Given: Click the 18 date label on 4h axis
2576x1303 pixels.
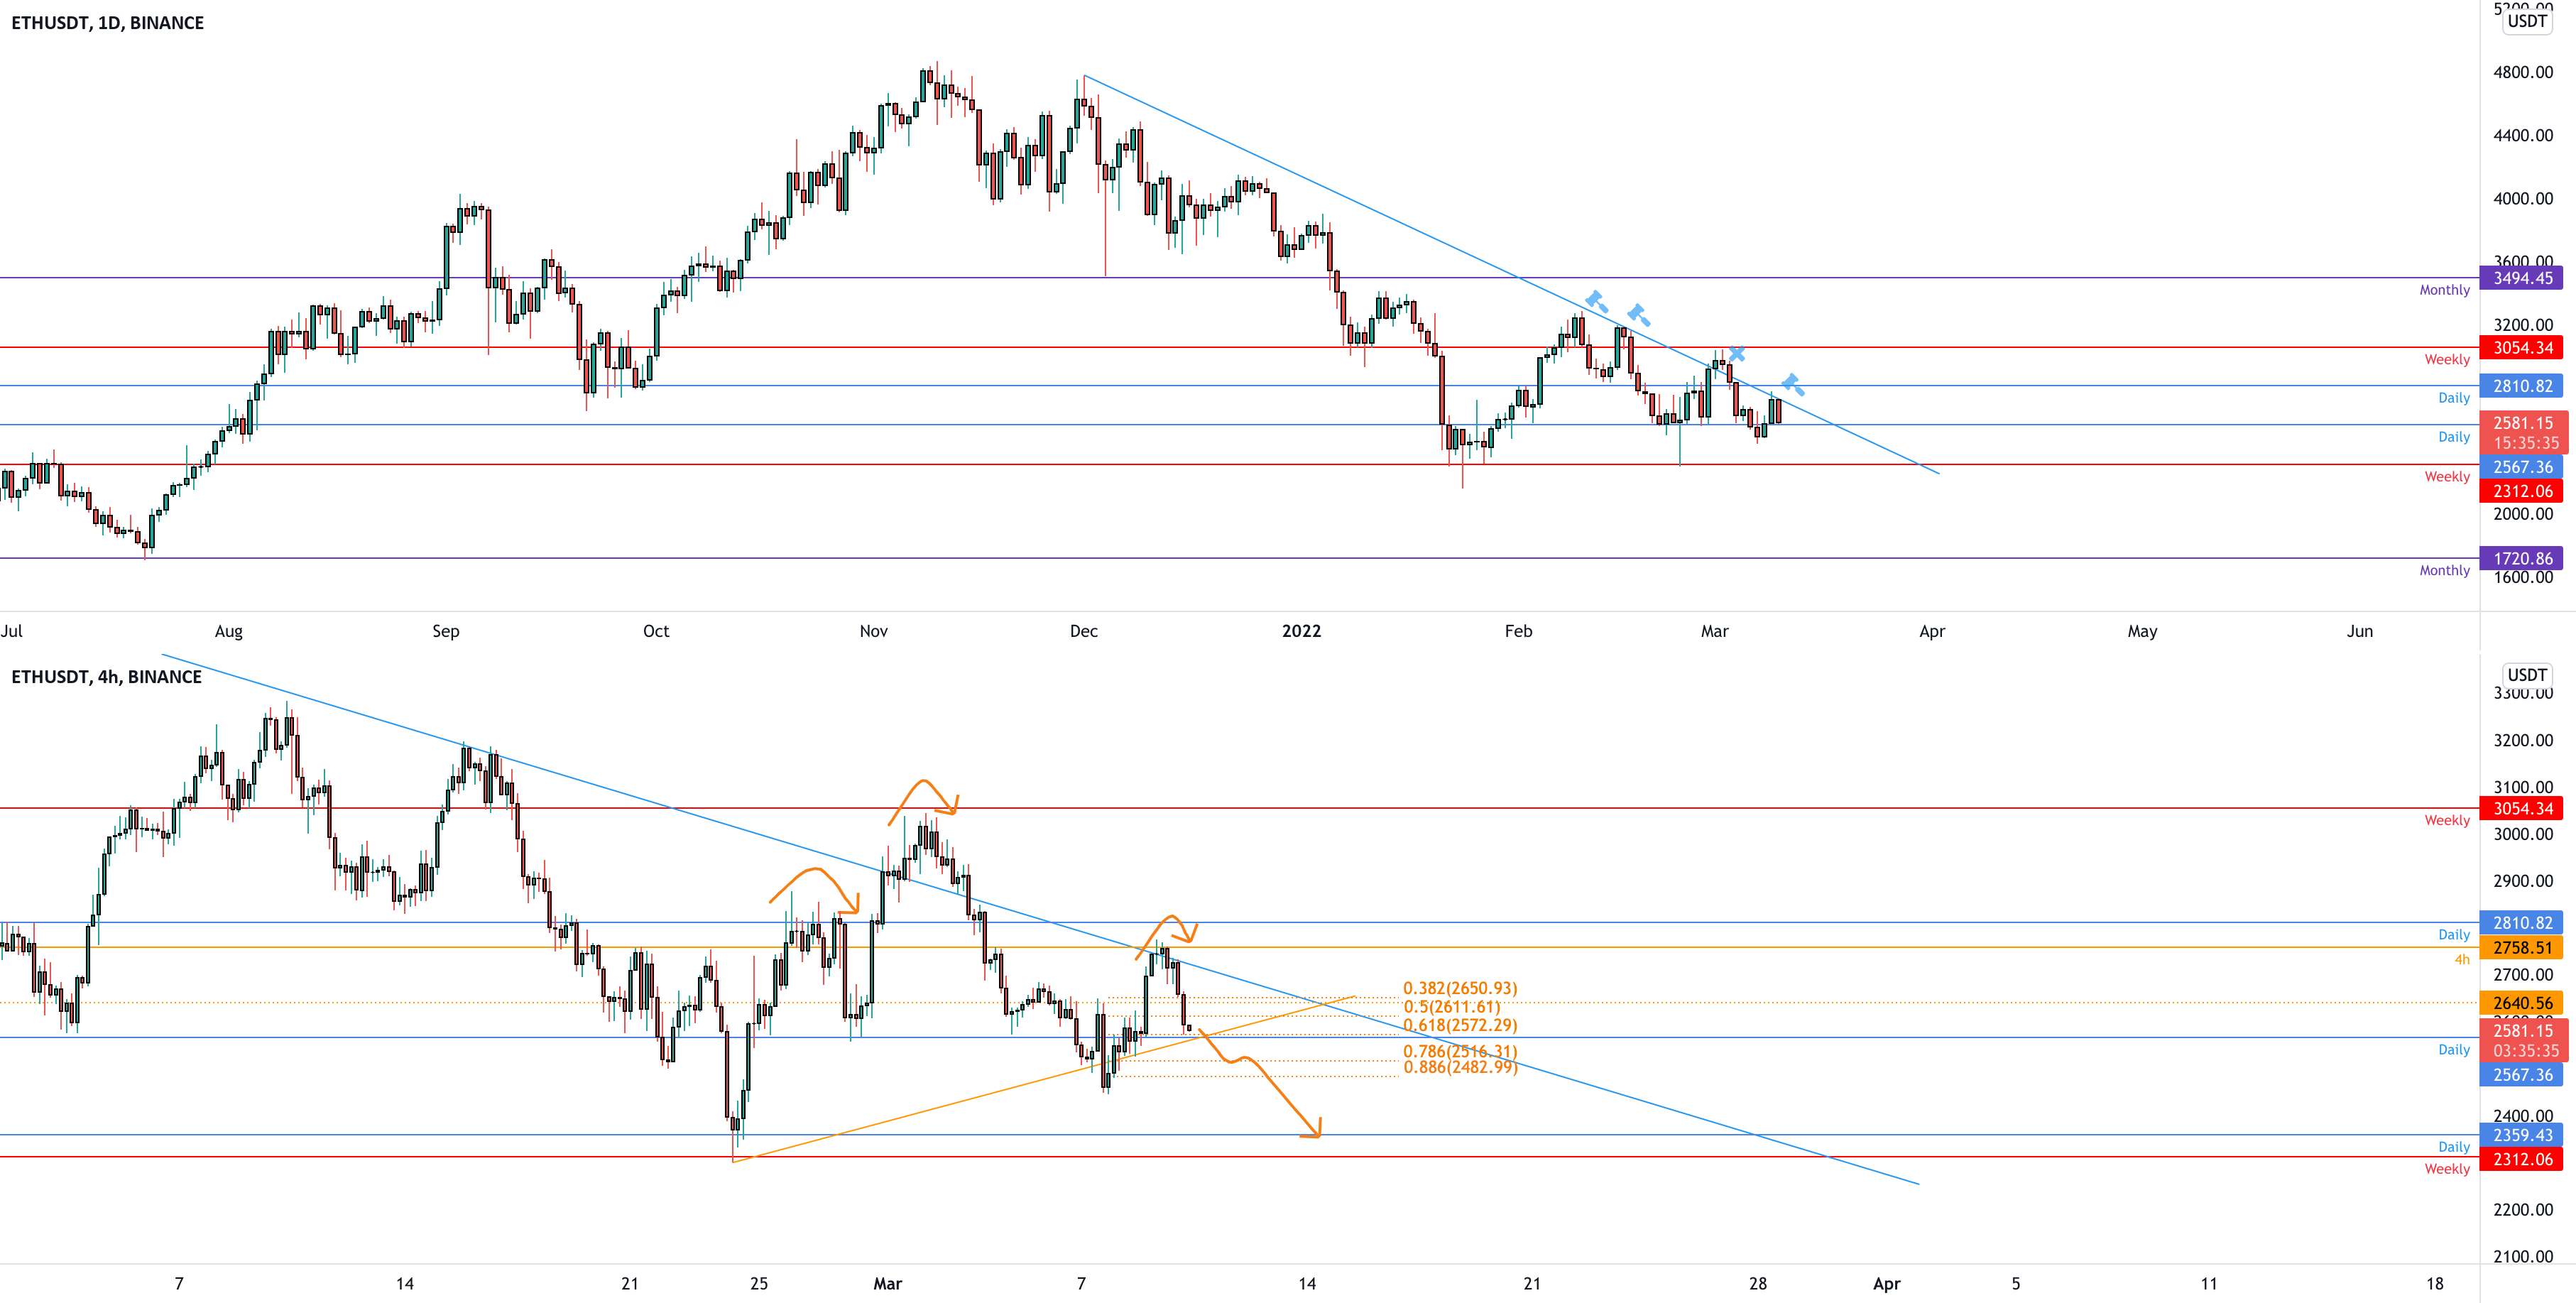Looking at the screenshot, I should [2435, 1284].
